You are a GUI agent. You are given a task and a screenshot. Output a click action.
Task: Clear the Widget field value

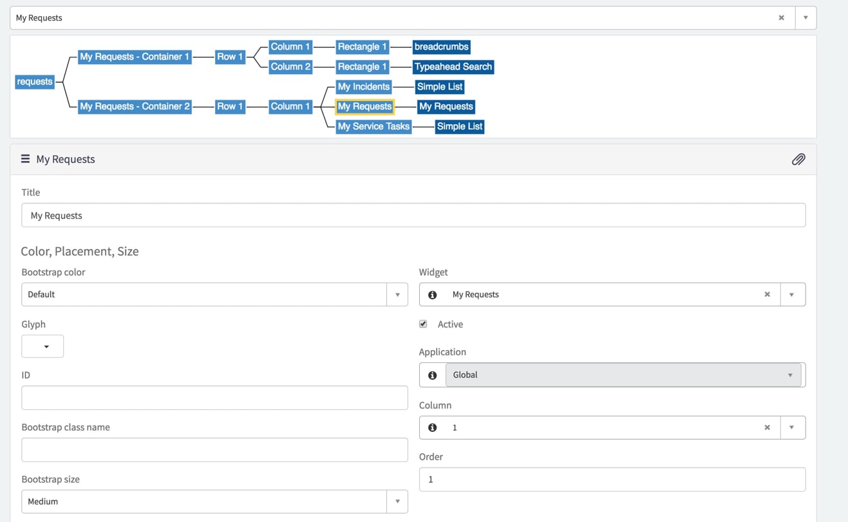tap(767, 295)
